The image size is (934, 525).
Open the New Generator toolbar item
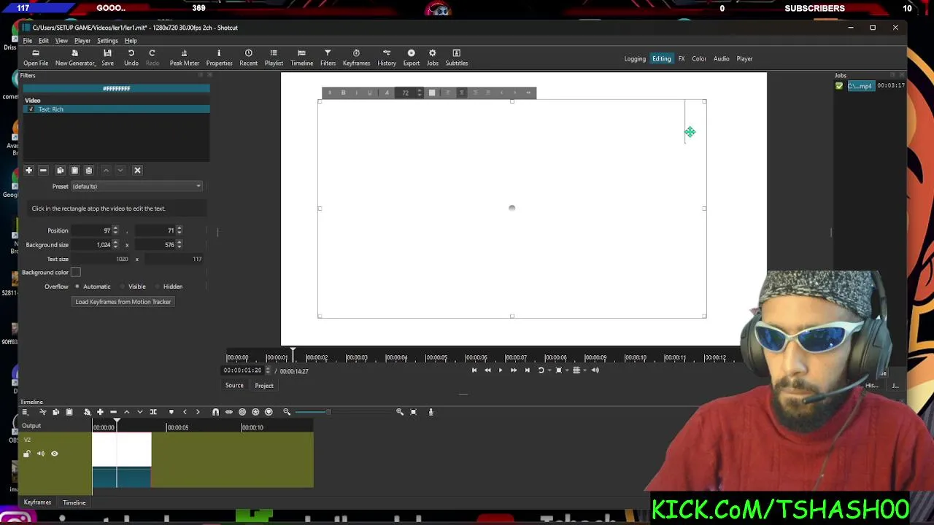point(74,58)
